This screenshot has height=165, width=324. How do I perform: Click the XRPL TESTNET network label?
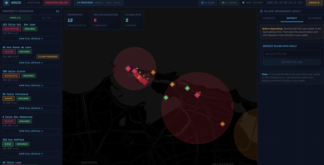[254, 3]
